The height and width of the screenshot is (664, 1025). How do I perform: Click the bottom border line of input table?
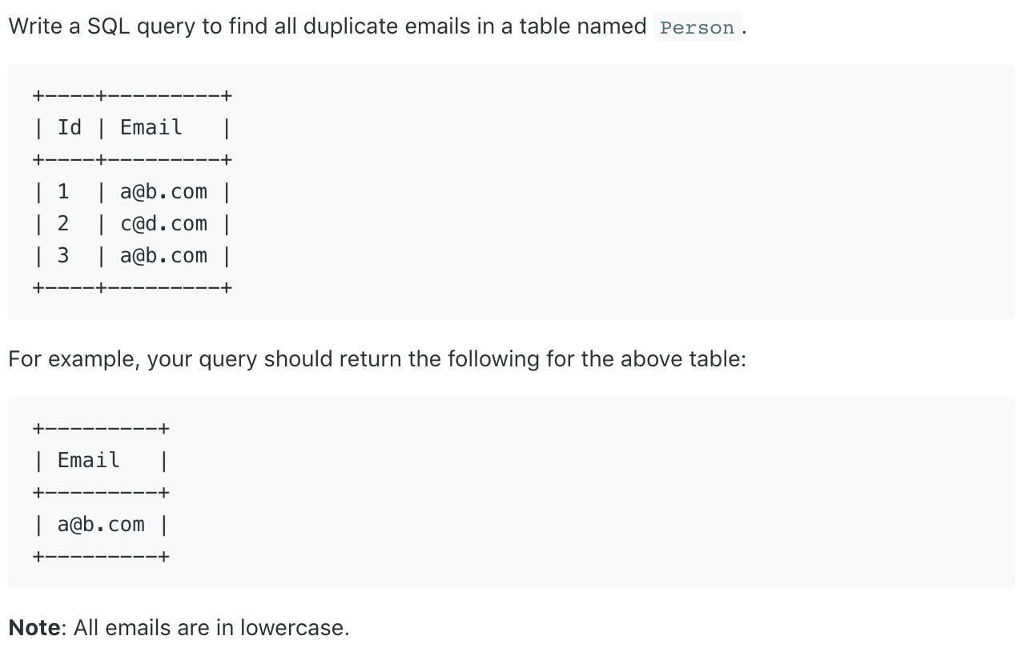click(133, 288)
